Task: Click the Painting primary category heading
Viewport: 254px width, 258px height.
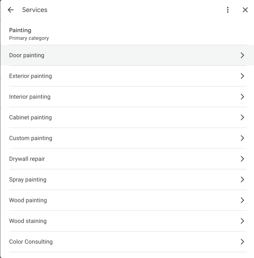Action: click(20, 30)
